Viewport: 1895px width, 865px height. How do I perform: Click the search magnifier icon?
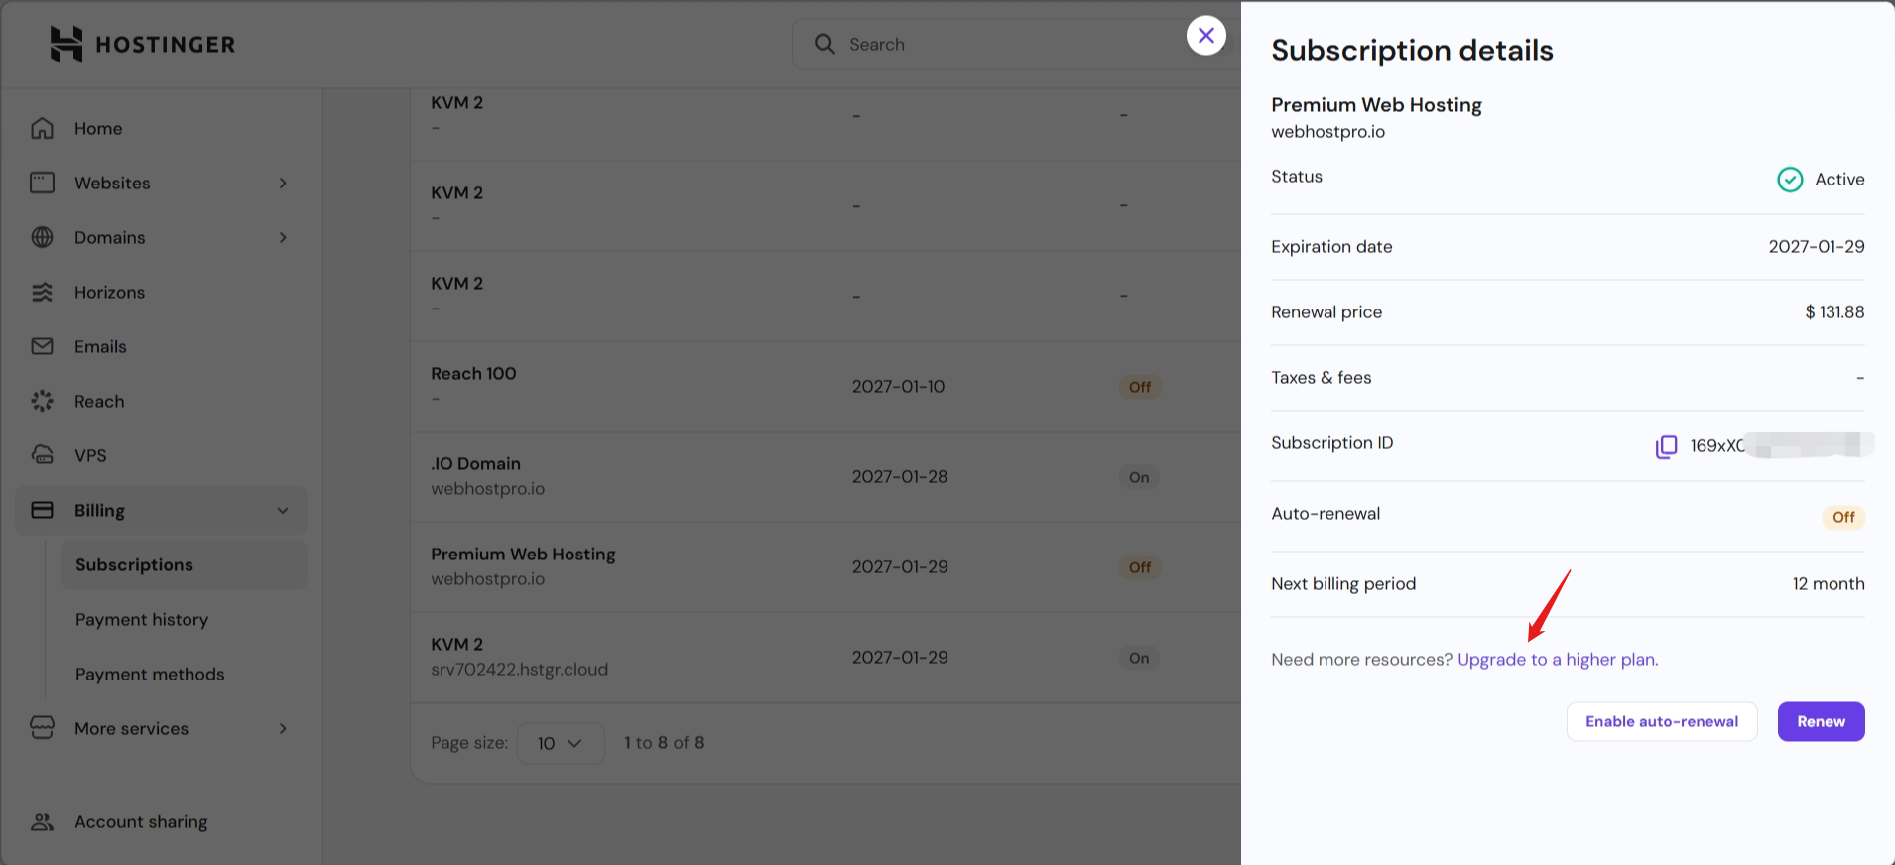(x=824, y=44)
